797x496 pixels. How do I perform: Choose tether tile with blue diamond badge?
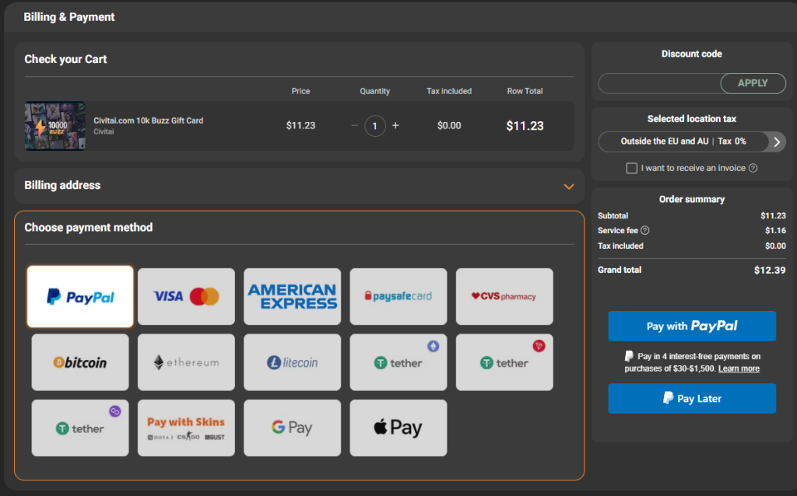pyautogui.click(x=398, y=362)
